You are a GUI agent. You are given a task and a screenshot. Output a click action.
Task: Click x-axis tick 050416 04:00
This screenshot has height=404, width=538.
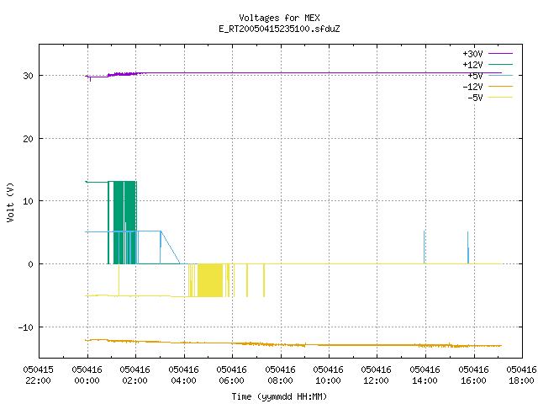[x=183, y=375]
